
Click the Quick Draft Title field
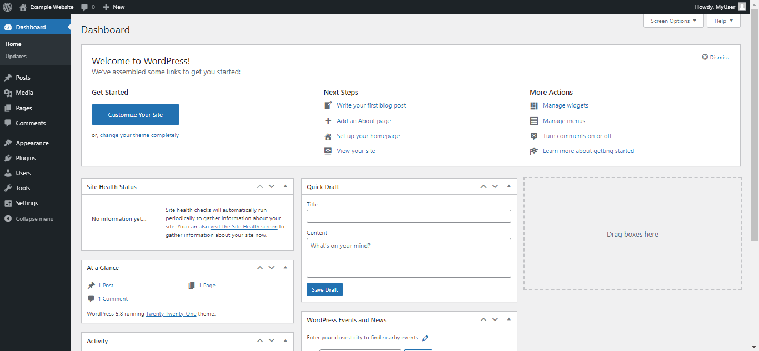click(408, 216)
